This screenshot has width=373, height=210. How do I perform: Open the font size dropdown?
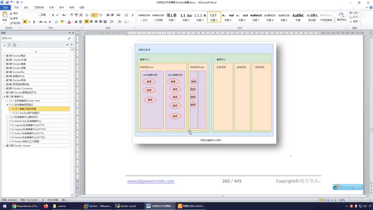[x=49, y=15]
